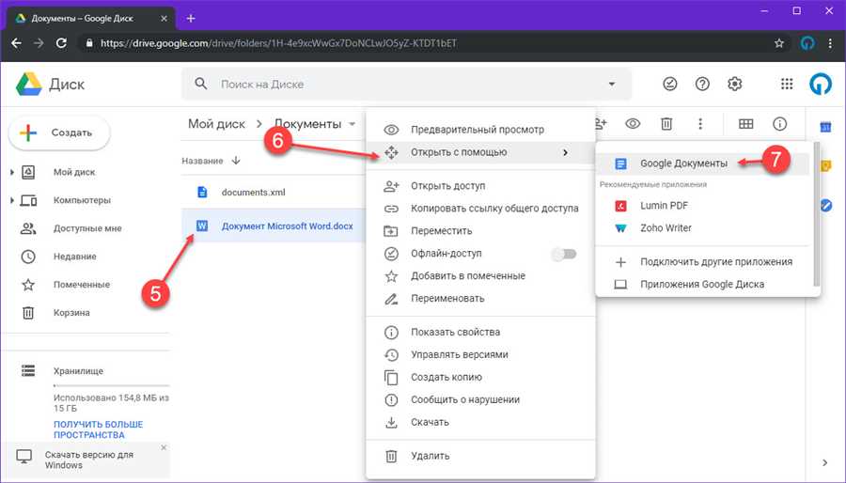Choose Показать свойства

pyautogui.click(x=480, y=332)
